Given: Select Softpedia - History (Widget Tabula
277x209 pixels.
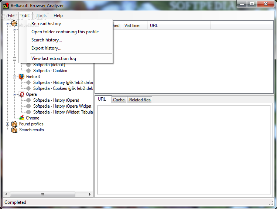Looking at the screenshot, I should [x=63, y=112].
